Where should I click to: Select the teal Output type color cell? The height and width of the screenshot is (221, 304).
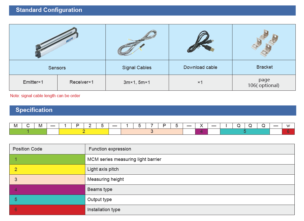(47, 200)
